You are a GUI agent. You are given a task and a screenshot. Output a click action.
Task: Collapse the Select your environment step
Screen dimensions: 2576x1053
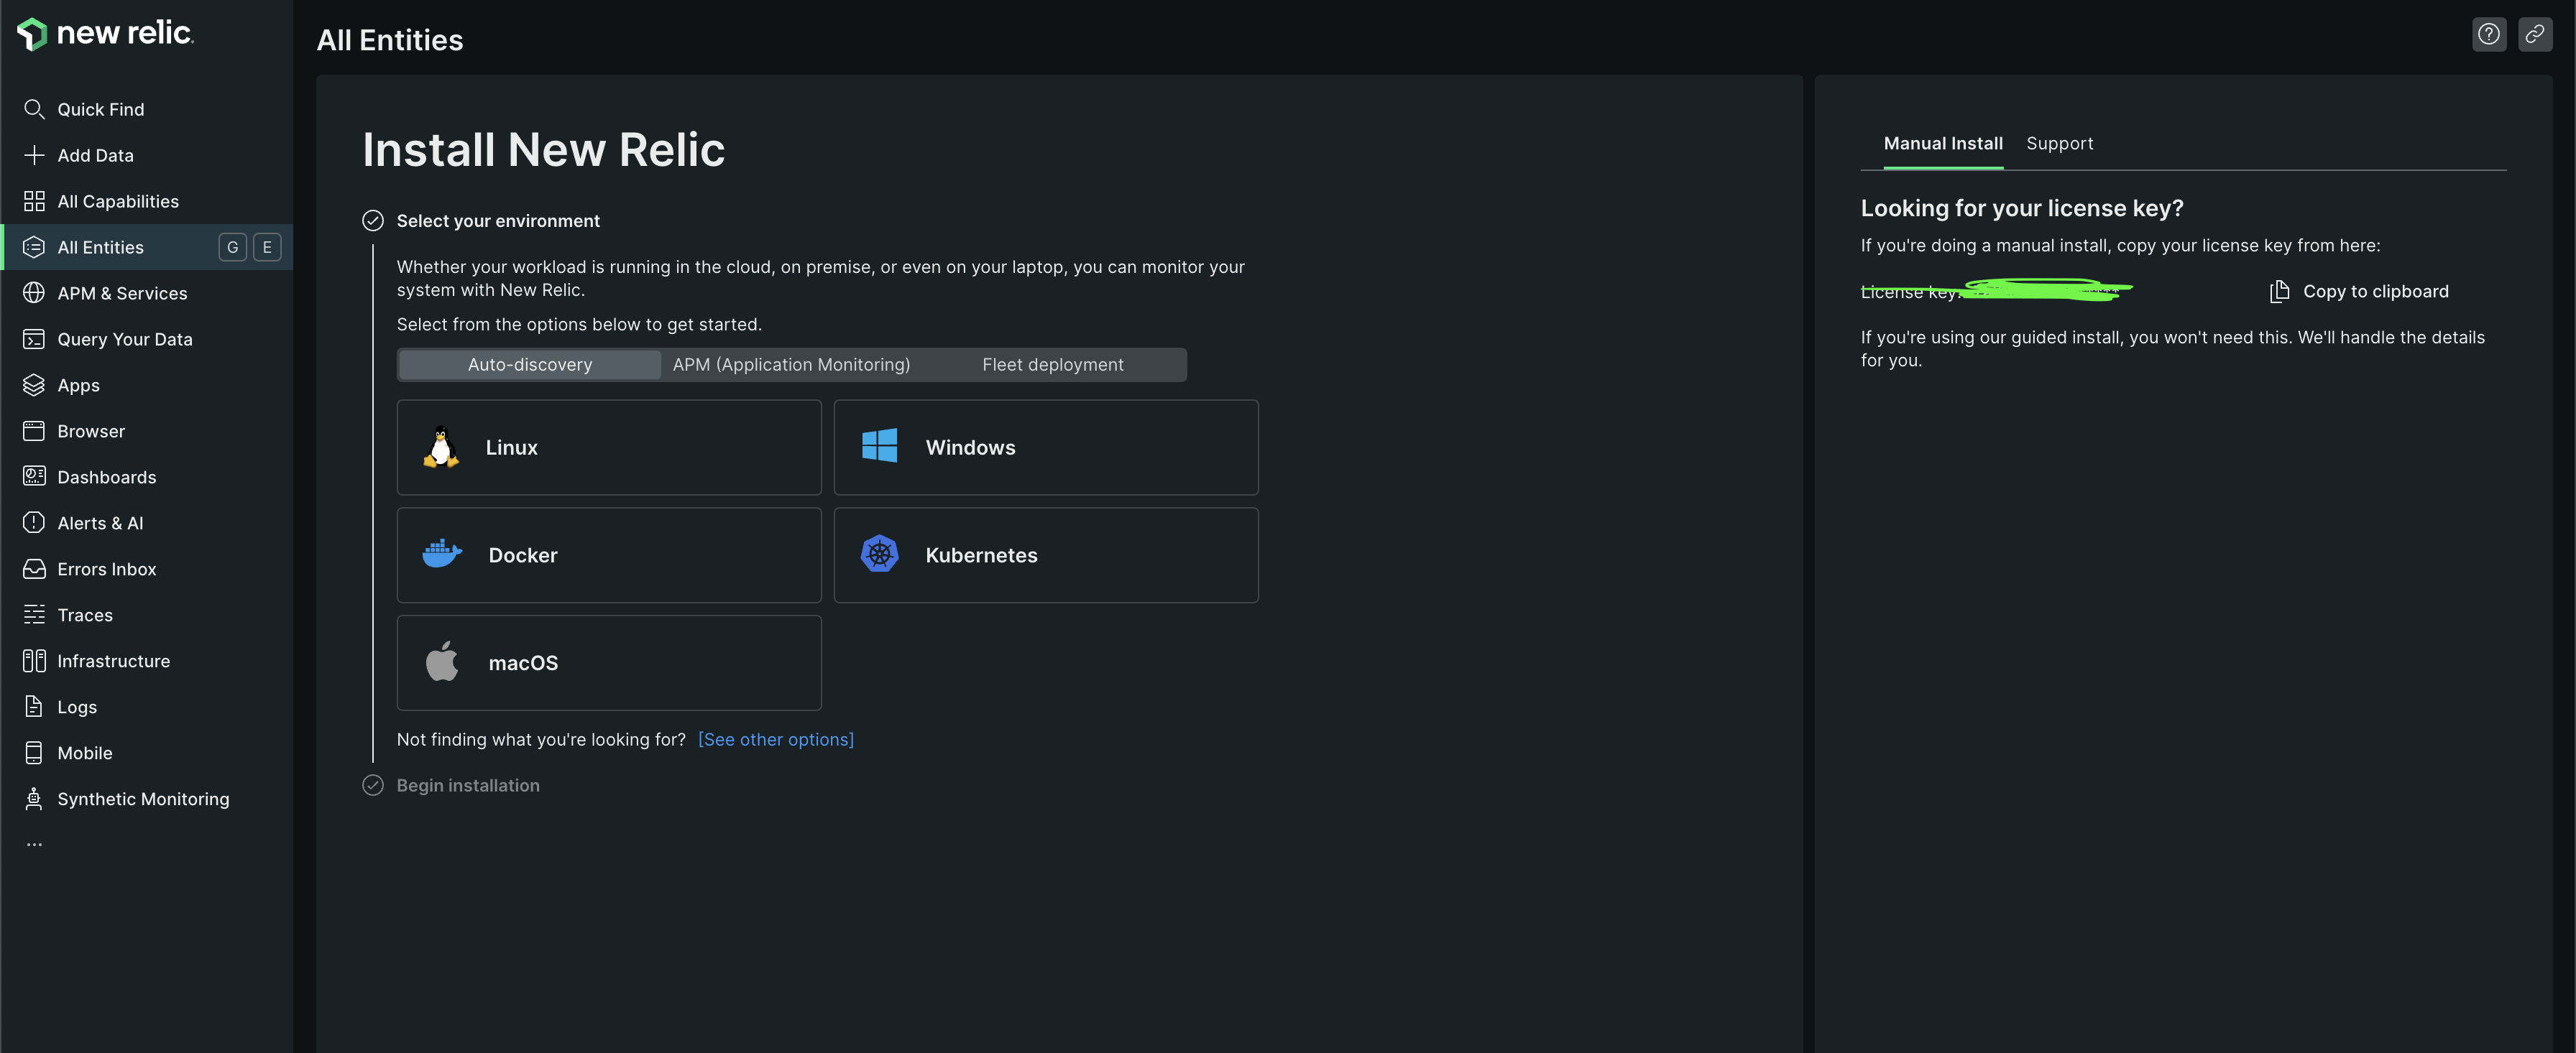[x=498, y=221]
